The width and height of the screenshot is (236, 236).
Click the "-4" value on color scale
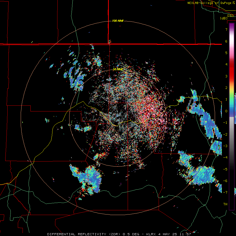(x=225, y=158)
